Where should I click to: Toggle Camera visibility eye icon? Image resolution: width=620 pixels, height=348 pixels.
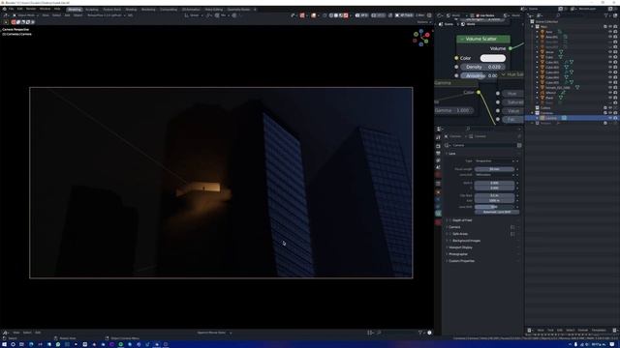(610, 118)
